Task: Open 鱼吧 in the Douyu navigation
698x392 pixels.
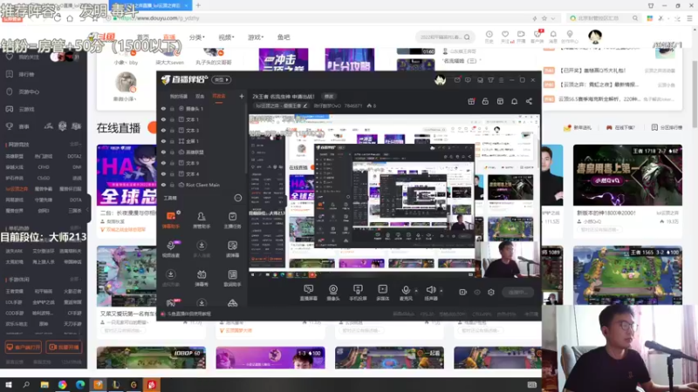Action: click(284, 37)
